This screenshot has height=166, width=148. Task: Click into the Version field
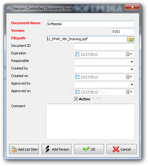pyautogui.click(x=123, y=31)
